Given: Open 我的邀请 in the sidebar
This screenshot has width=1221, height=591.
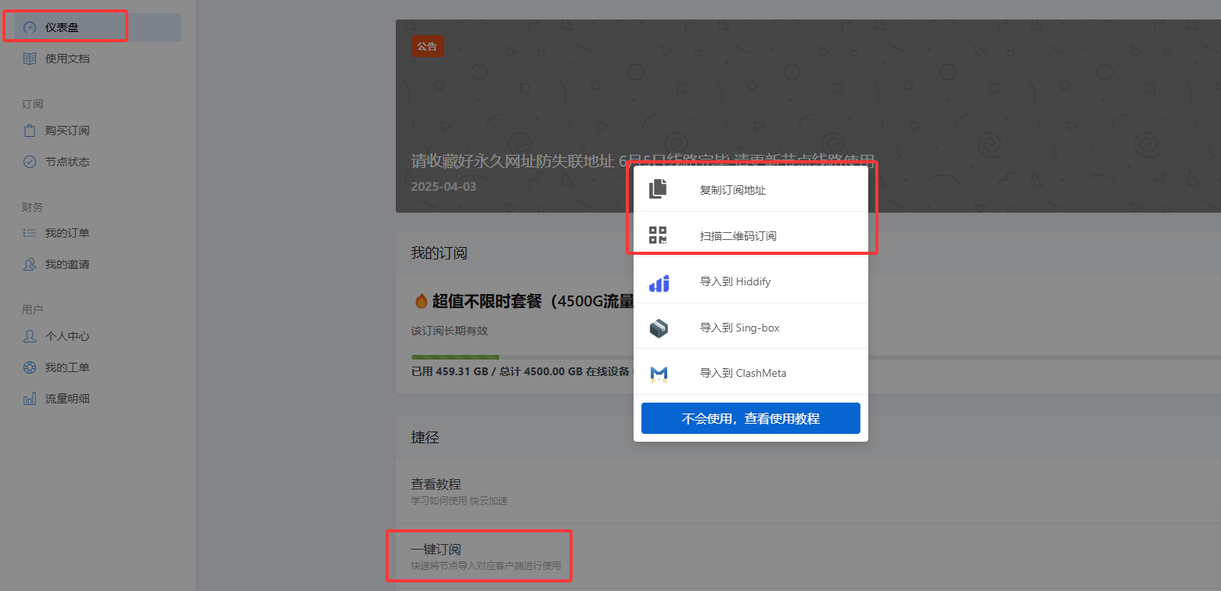Looking at the screenshot, I should coord(97,264).
